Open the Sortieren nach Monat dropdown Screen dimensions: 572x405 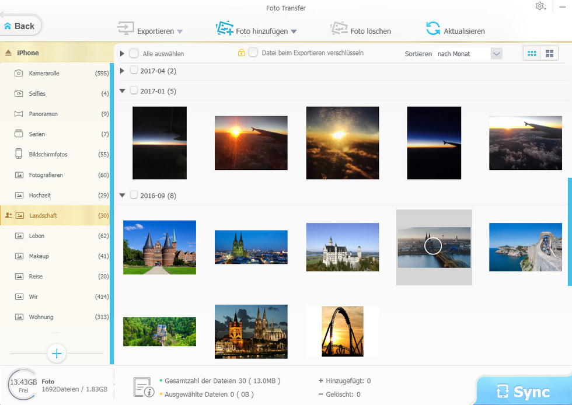(496, 54)
